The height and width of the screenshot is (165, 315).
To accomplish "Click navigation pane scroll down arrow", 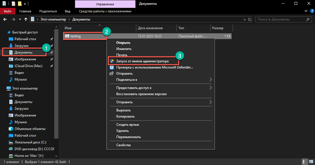I will coord(56,156).
